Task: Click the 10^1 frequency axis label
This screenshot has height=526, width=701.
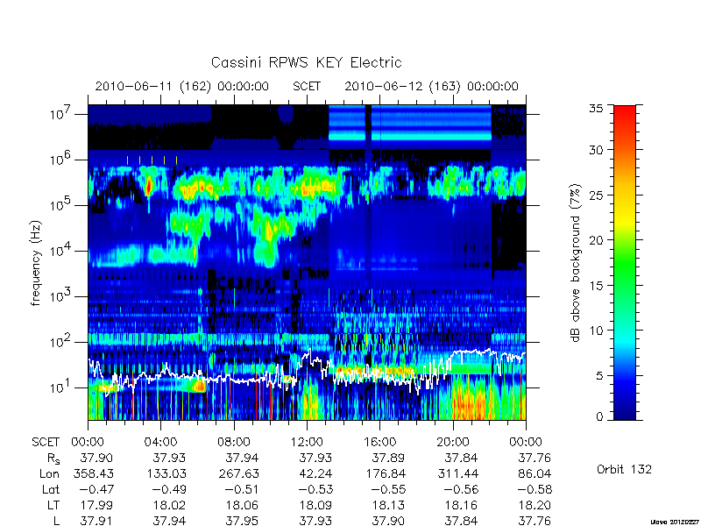Action: [x=61, y=387]
